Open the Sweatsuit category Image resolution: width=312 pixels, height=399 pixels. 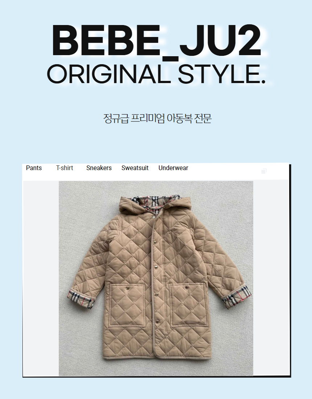pos(135,168)
